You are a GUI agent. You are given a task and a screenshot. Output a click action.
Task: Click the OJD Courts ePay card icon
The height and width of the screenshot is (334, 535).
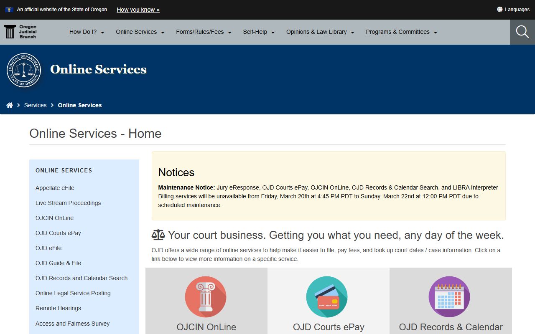coord(327,297)
